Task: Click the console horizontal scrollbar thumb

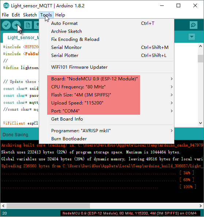Action: click(48, 206)
